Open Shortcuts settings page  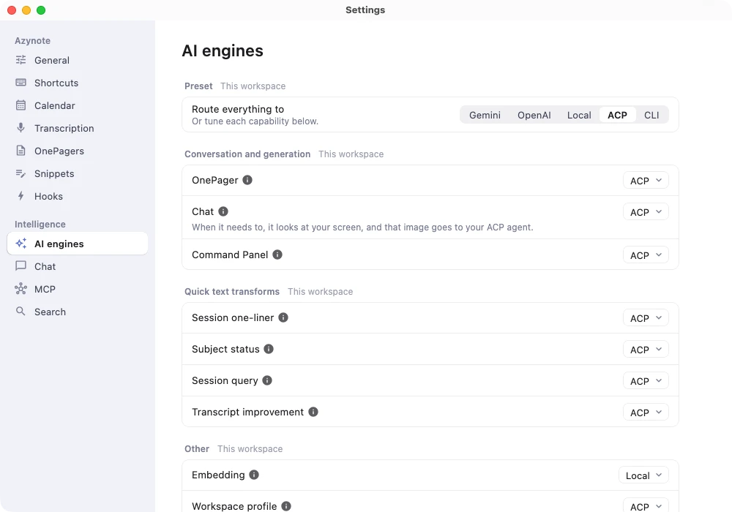click(78, 83)
